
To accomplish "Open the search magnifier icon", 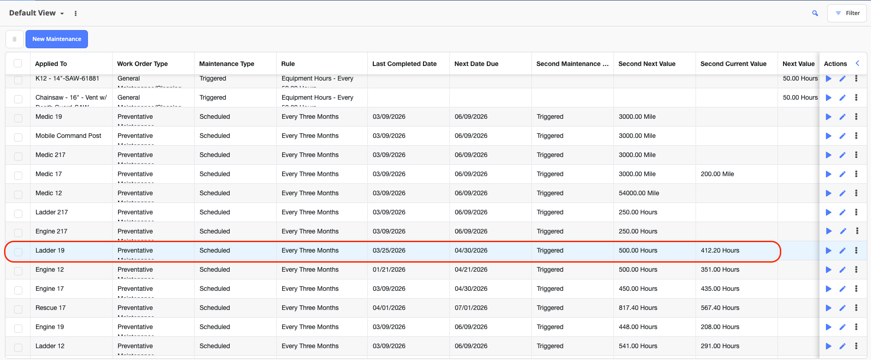I will point(815,13).
